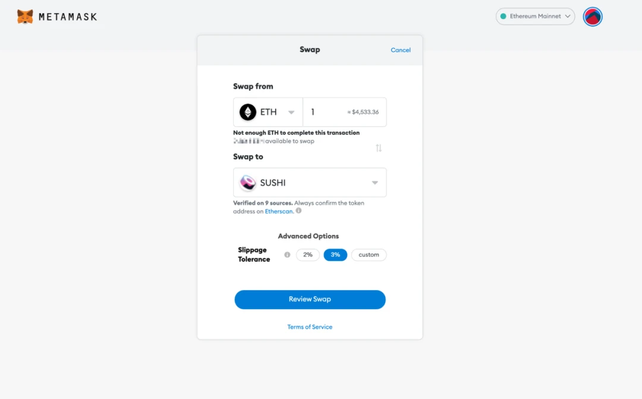Open the ETH swap-from token dropdown
Viewport: 642px width, 399px height.
click(x=268, y=112)
